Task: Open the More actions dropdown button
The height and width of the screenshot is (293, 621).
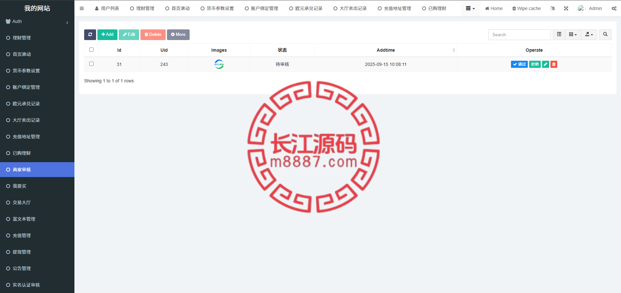Action: tap(178, 35)
